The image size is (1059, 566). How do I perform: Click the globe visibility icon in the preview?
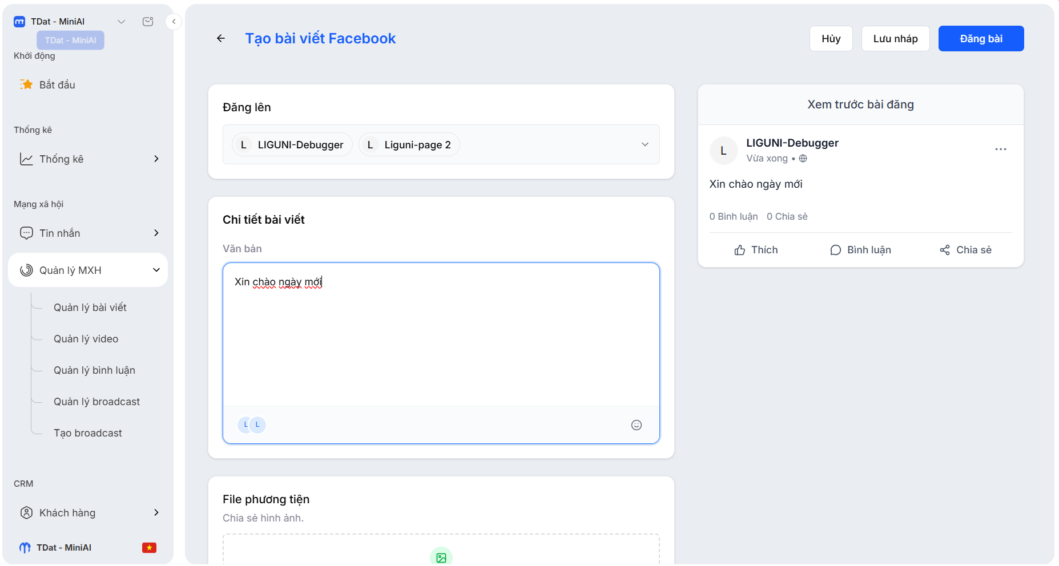point(803,159)
